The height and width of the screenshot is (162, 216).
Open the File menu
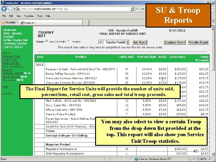(x=4, y=16)
